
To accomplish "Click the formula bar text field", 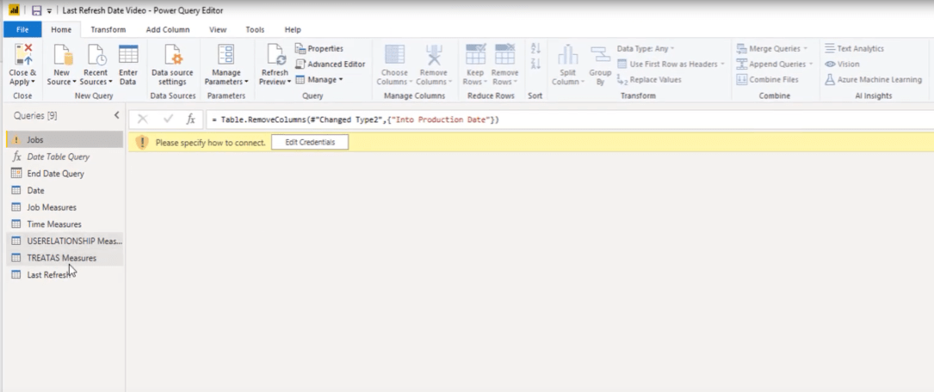I will coord(570,119).
